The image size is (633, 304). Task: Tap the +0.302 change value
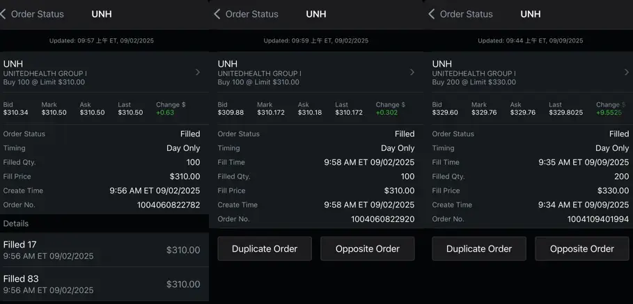(386, 113)
